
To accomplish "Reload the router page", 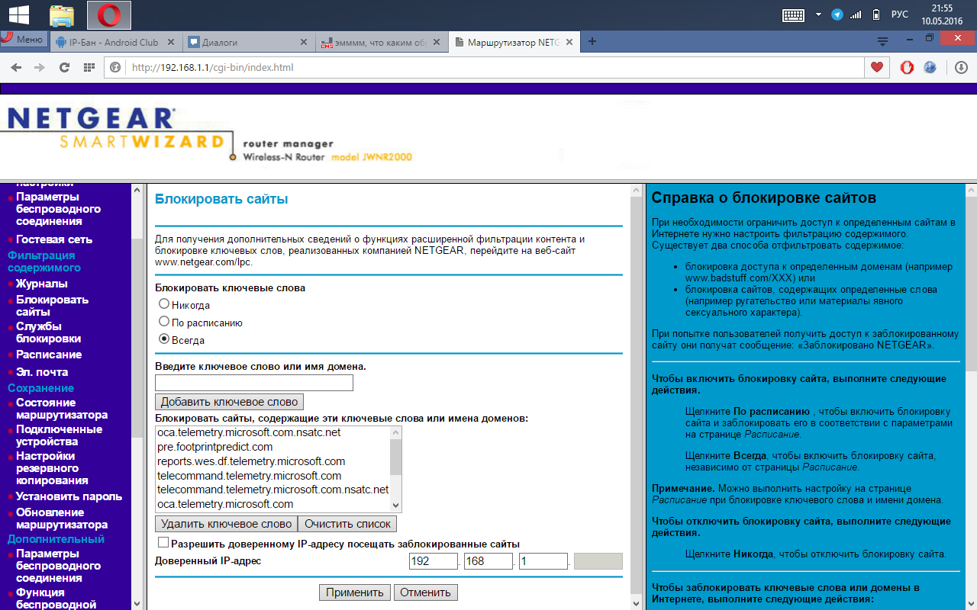I will pos(65,67).
